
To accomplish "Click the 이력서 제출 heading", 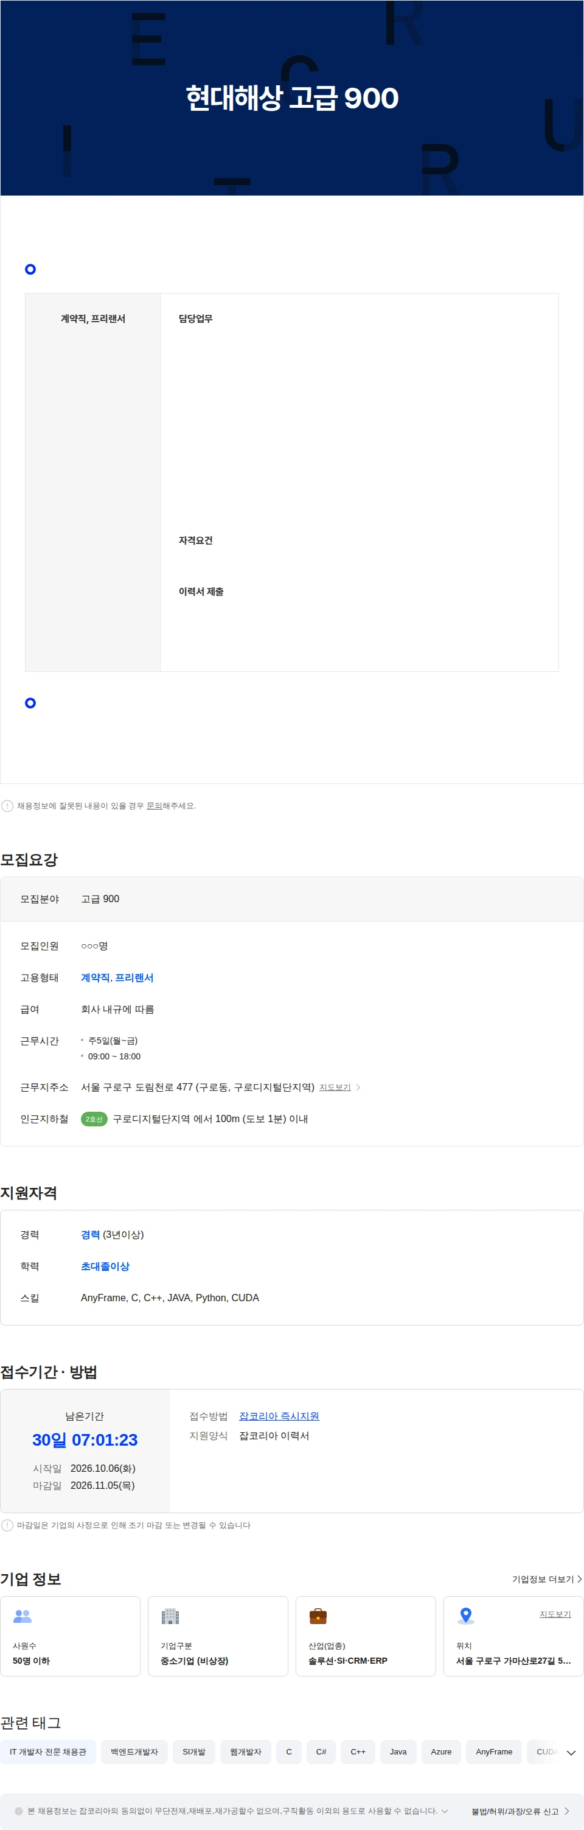I will 201,592.
